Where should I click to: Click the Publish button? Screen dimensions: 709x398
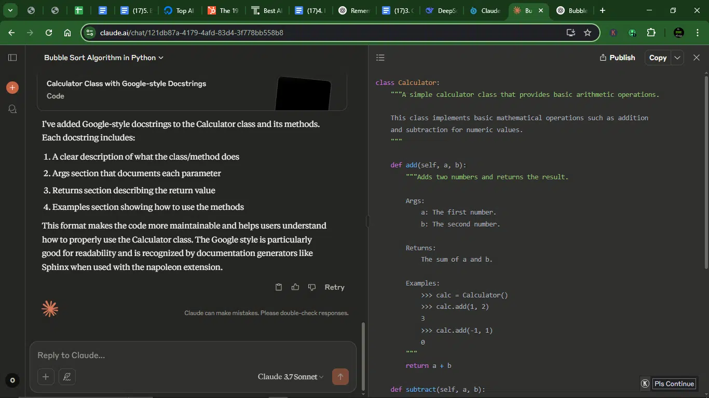[x=617, y=58]
